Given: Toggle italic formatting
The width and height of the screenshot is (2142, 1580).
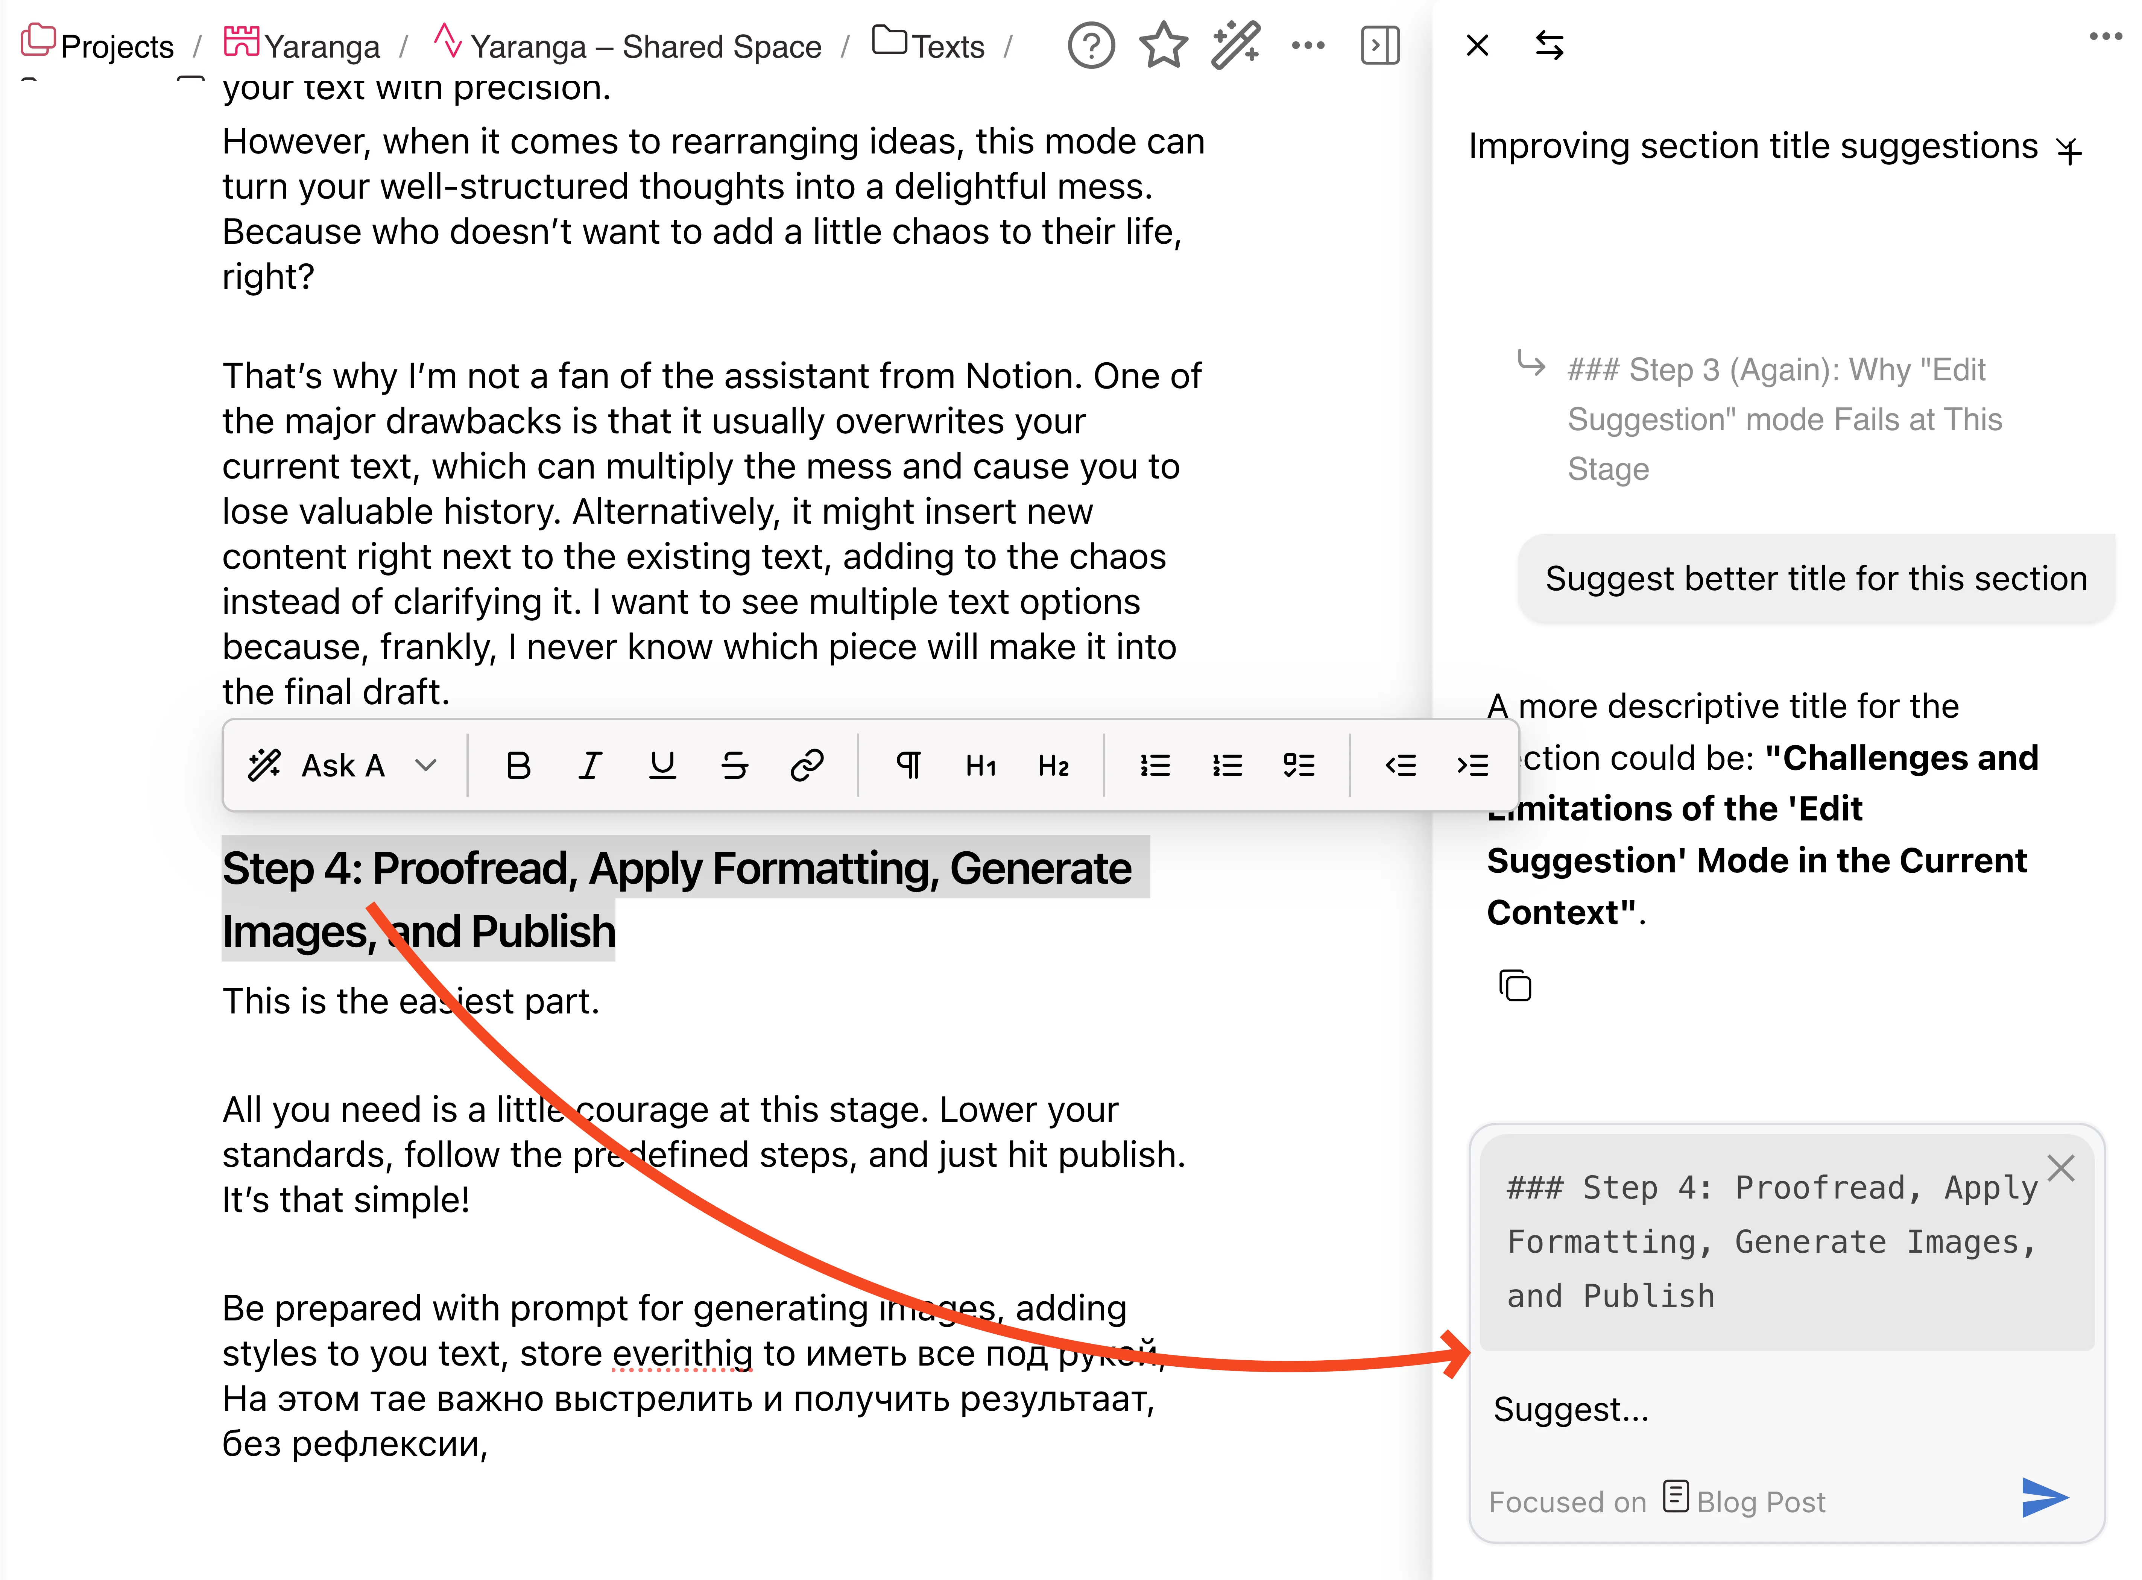Looking at the screenshot, I should coord(590,765).
